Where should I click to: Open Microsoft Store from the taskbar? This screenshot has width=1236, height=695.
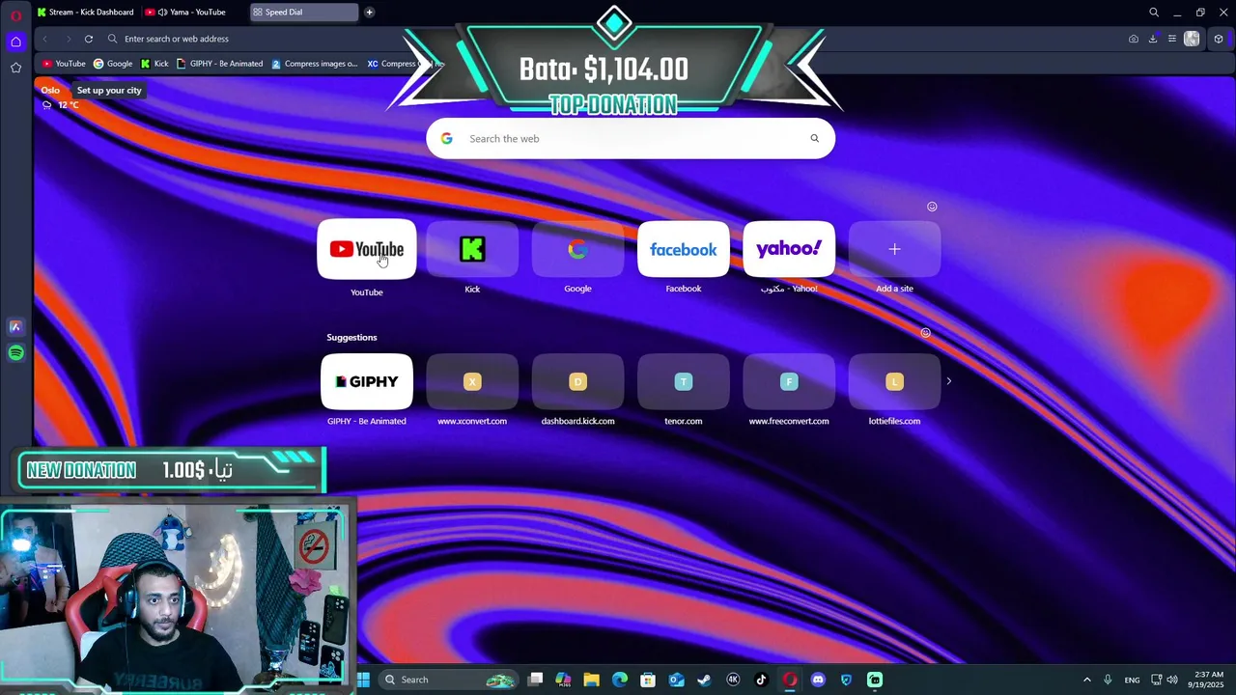click(648, 680)
